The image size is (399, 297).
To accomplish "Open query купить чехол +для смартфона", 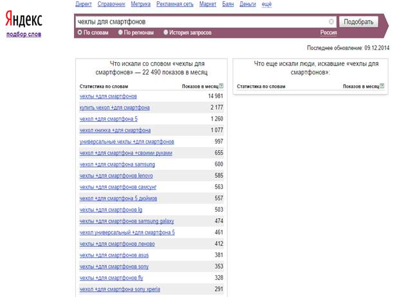I will click(x=115, y=108).
